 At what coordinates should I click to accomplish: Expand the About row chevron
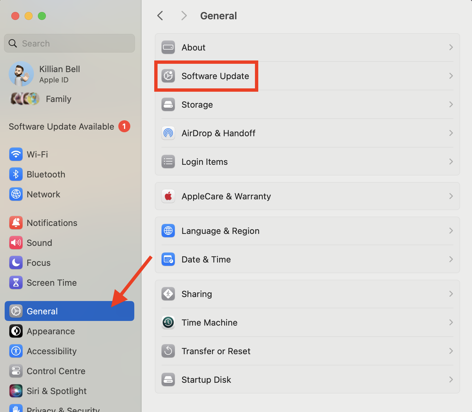(x=451, y=47)
